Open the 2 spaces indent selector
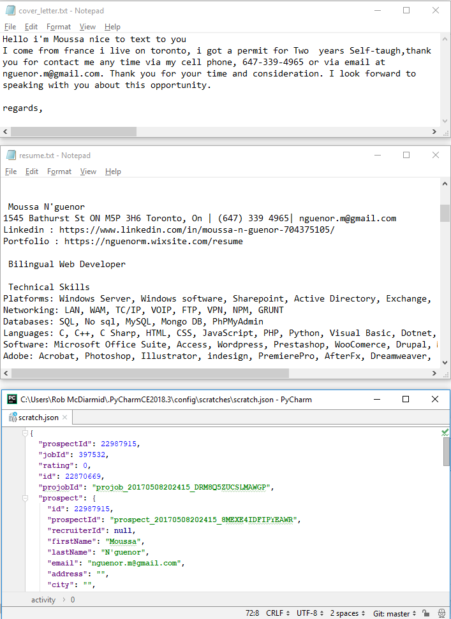The width and height of the screenshot is (451, 619). 348,613
